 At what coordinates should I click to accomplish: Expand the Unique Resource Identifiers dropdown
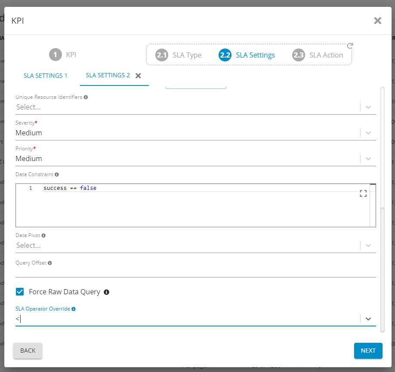tap(368, 107)
